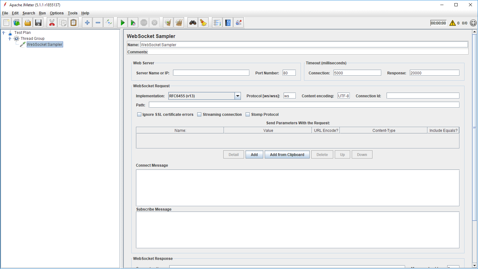Screen dimensions: 478x269
Task: Open Search with the binoculars icon
Action: 193,23
